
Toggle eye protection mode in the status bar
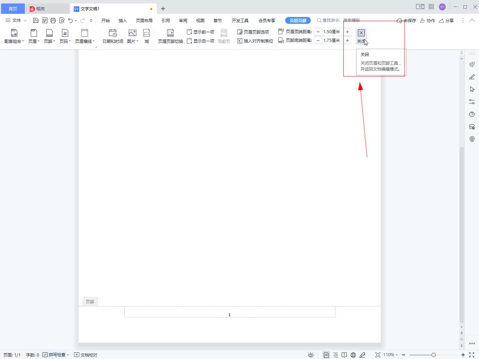coord(311,355)
